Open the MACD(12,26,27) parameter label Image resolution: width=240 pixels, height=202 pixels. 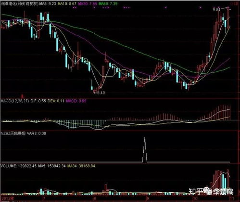[x=15, y=101]
